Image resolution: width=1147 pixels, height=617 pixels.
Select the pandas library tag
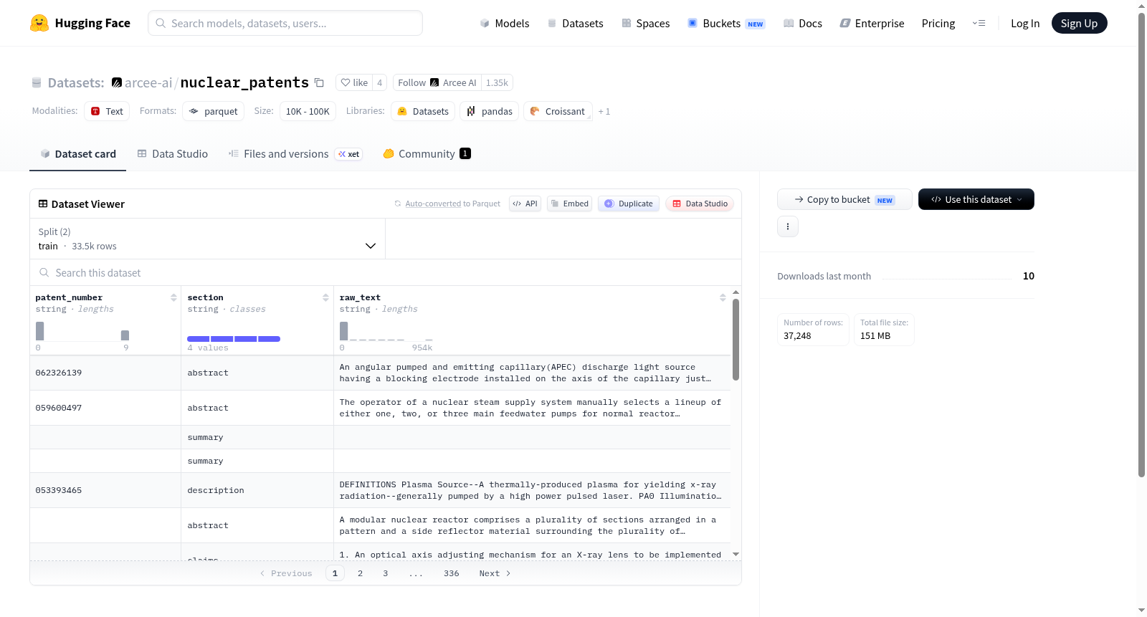pyautogui.click(x=489, y=111)
